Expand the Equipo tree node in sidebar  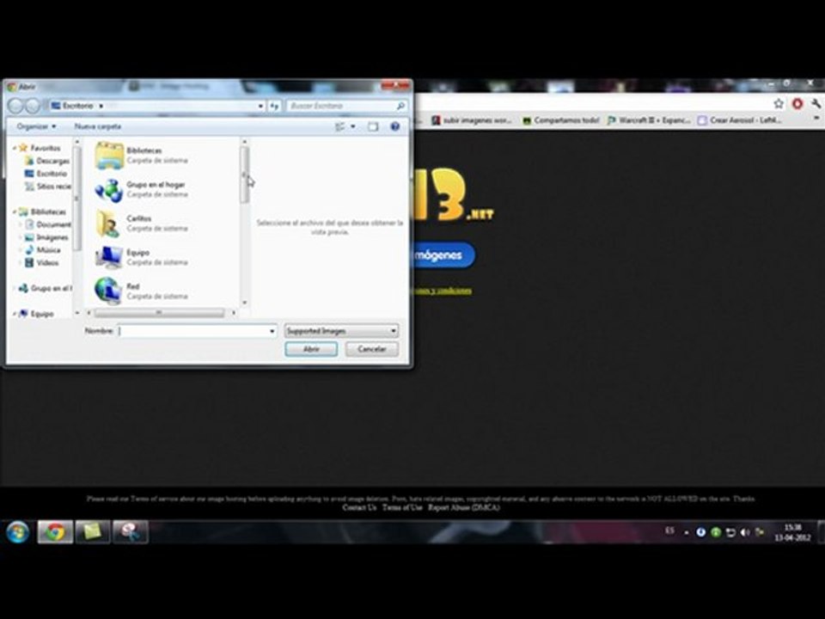coord(15,313)
